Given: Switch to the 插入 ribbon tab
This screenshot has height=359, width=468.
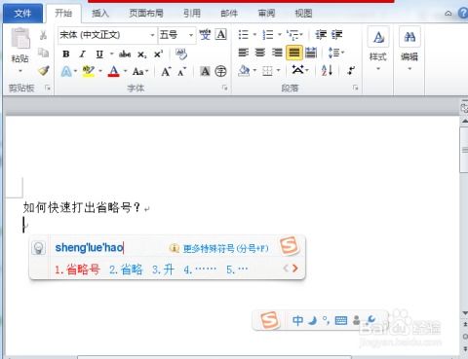Looking at the screenshot, I should coord(99,14).
